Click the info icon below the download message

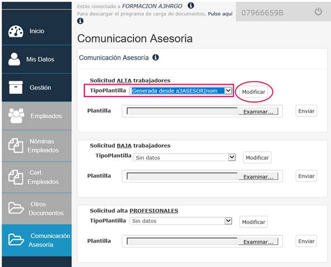tap(80, 21)
